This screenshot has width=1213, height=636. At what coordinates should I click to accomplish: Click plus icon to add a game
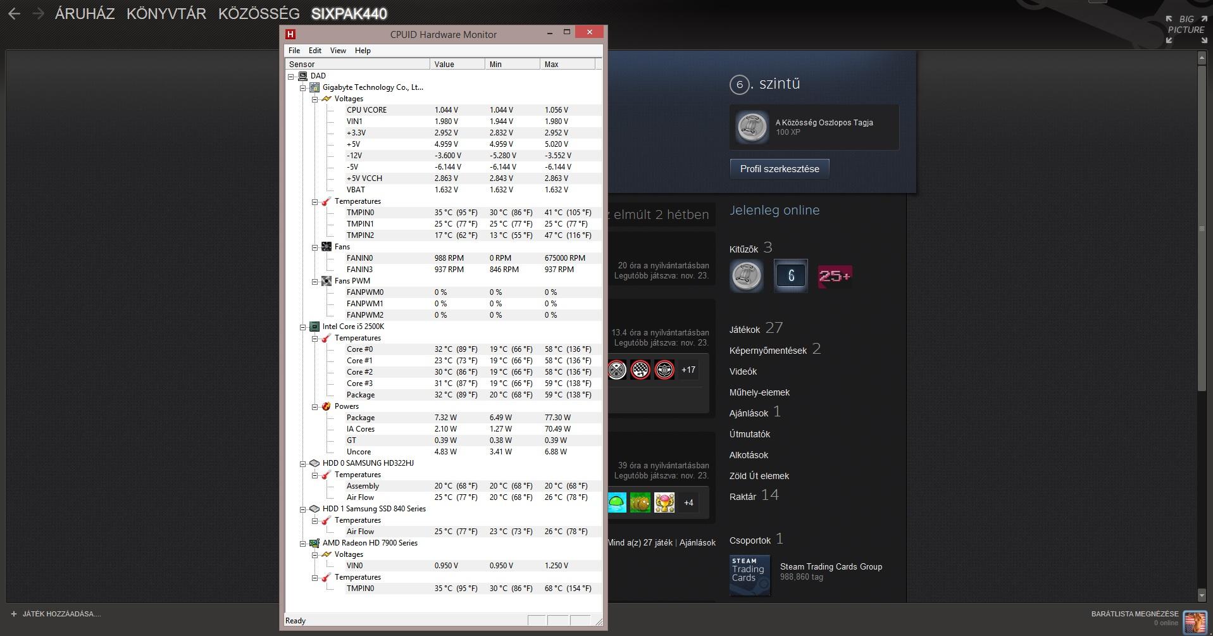(x=14, y=614)
